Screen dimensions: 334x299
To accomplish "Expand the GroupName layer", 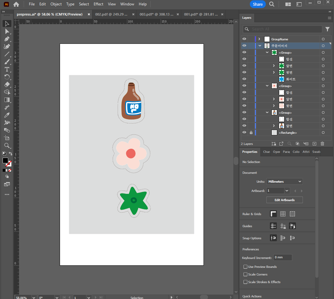I will [x=259, y=39].
